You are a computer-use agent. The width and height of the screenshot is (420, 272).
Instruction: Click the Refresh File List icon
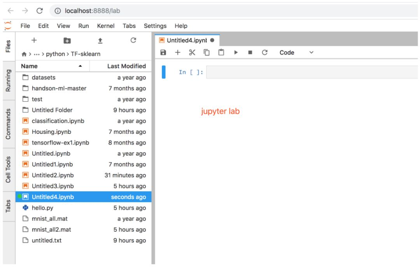coord(133,40)
